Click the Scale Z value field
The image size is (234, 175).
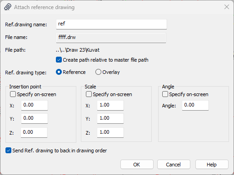click(x=110, y=132)
